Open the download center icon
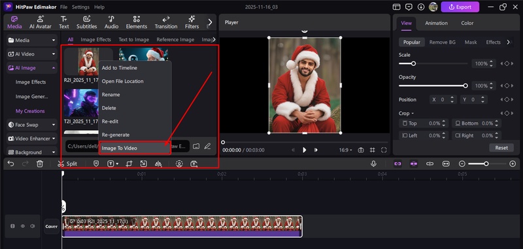The height and width of the screenshot is (249, 523). click(421, 7)
